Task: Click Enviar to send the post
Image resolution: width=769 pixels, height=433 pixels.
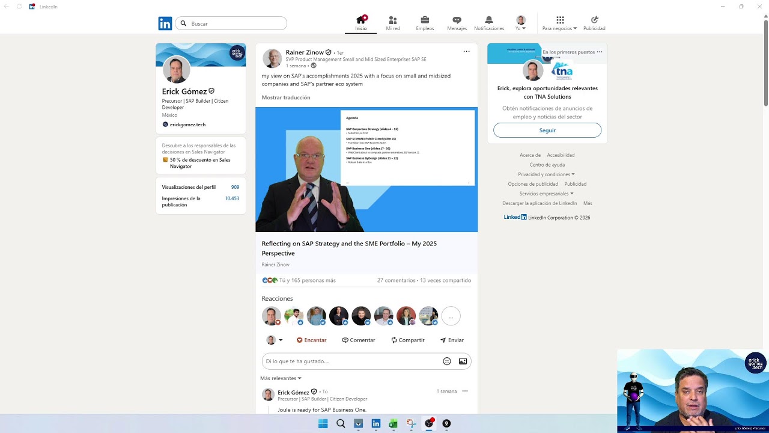Action: tap(452, 340)
